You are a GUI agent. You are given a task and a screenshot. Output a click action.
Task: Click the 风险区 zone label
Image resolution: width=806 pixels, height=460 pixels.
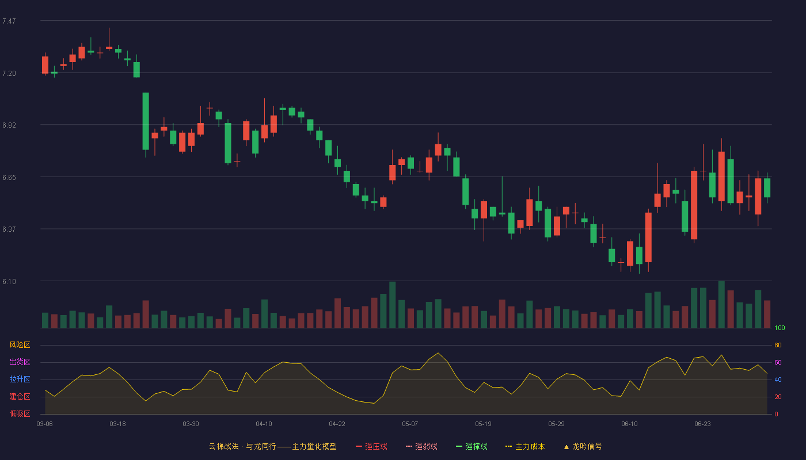pos(20,345)
